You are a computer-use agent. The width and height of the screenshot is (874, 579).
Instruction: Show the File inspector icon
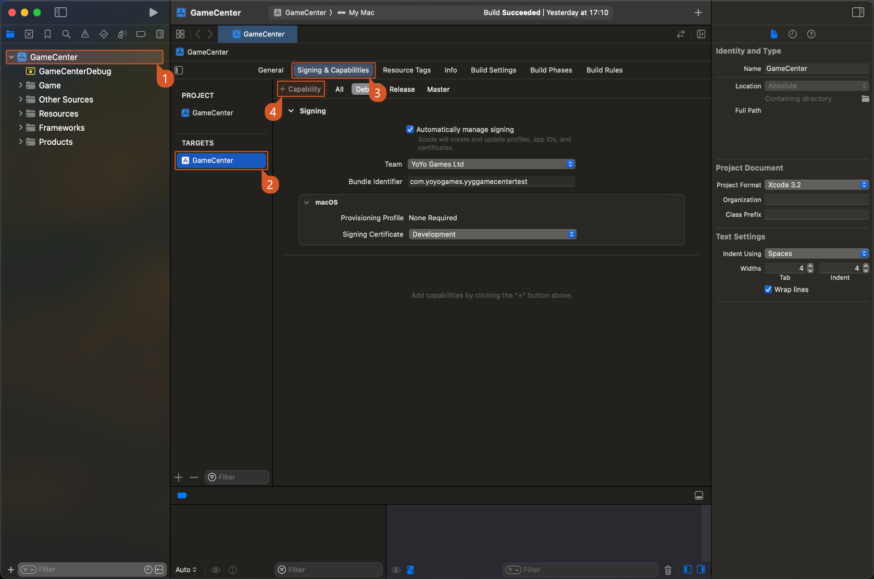(774, 34)
